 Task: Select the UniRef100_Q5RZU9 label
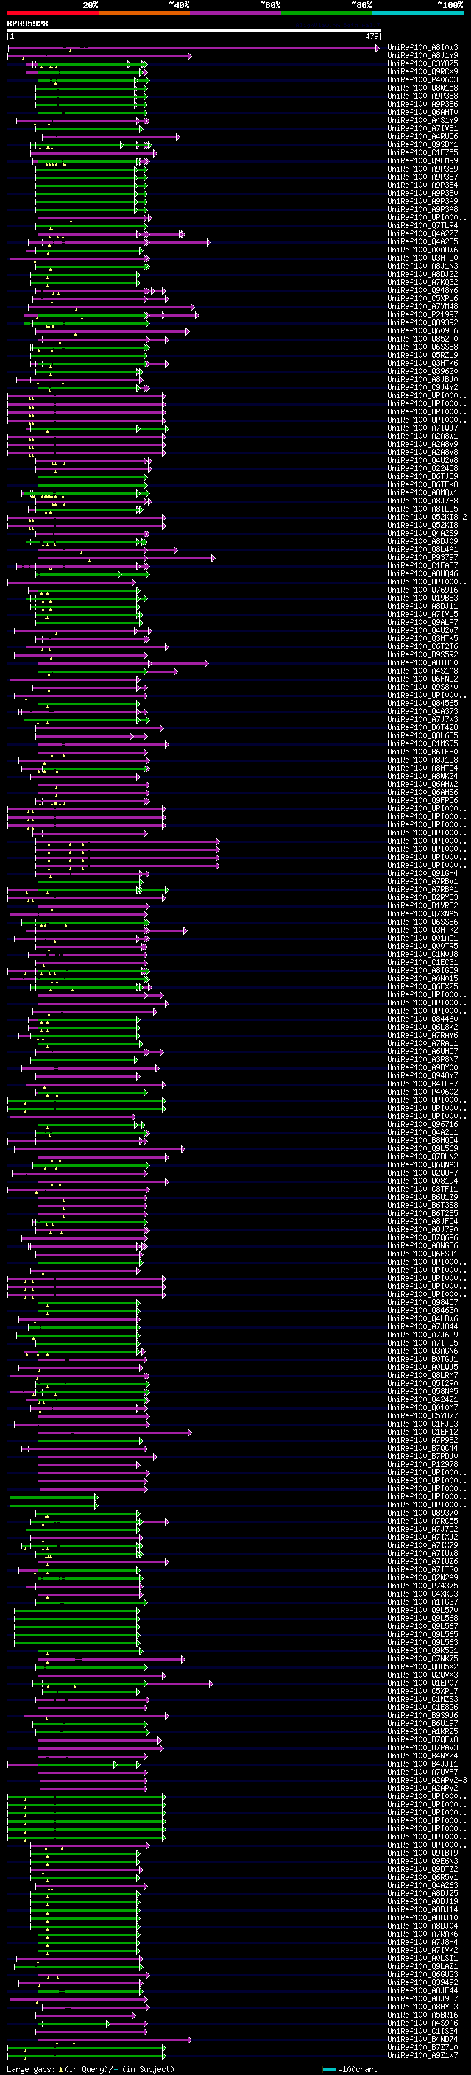coord(422,356)
